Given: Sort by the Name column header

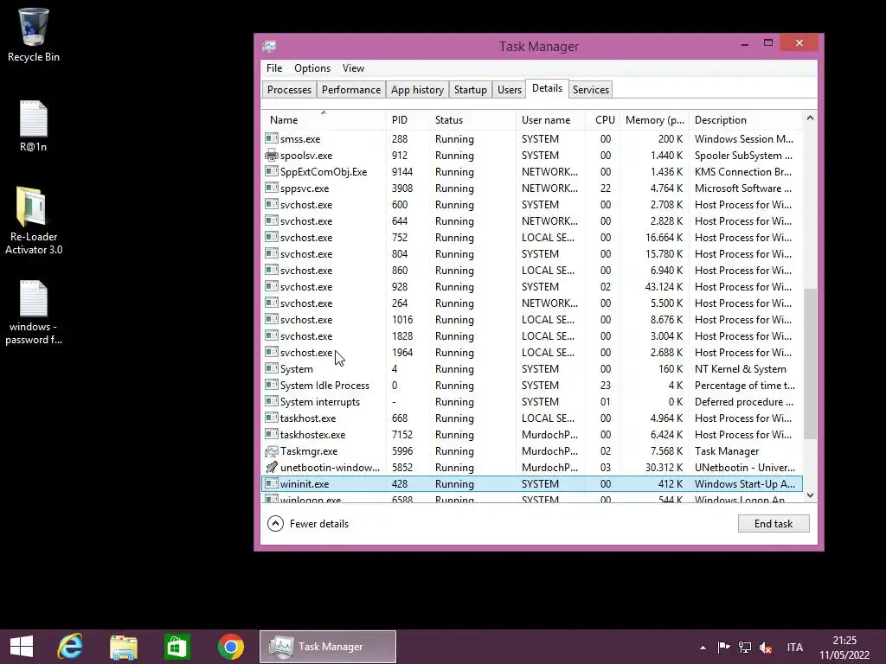Looking at the screenshot, I should 324,119.
